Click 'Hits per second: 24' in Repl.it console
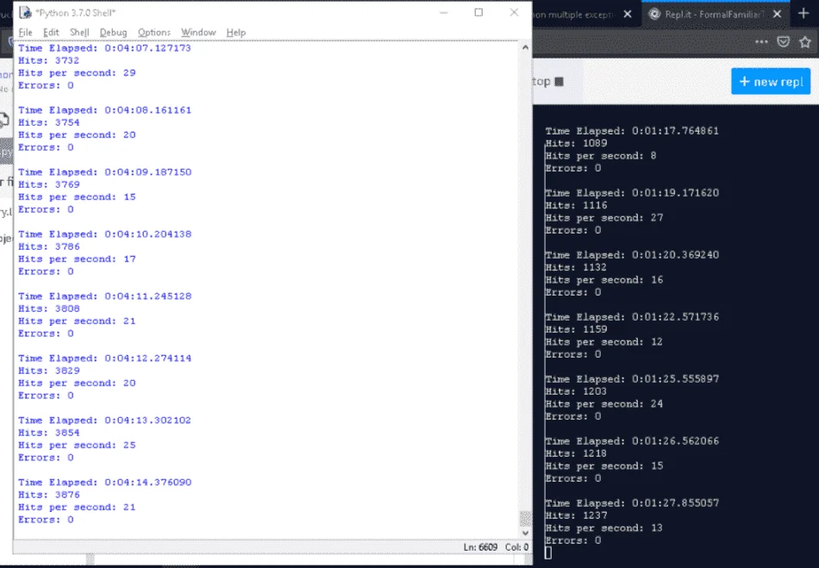 coord(604,404)
